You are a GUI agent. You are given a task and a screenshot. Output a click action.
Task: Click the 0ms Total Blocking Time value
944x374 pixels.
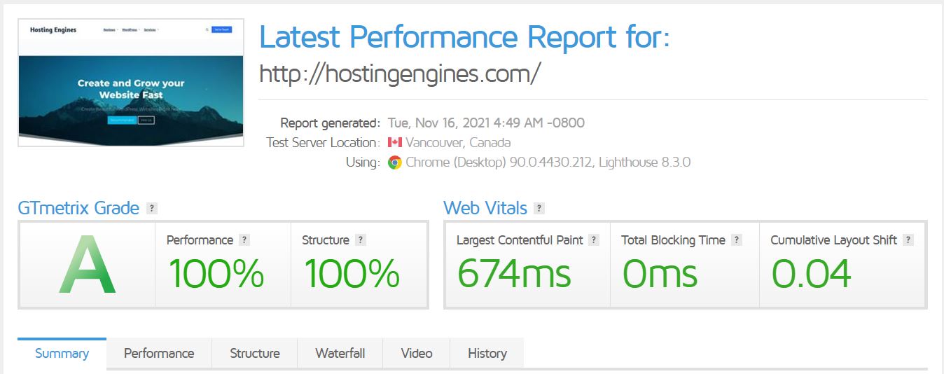660,273
